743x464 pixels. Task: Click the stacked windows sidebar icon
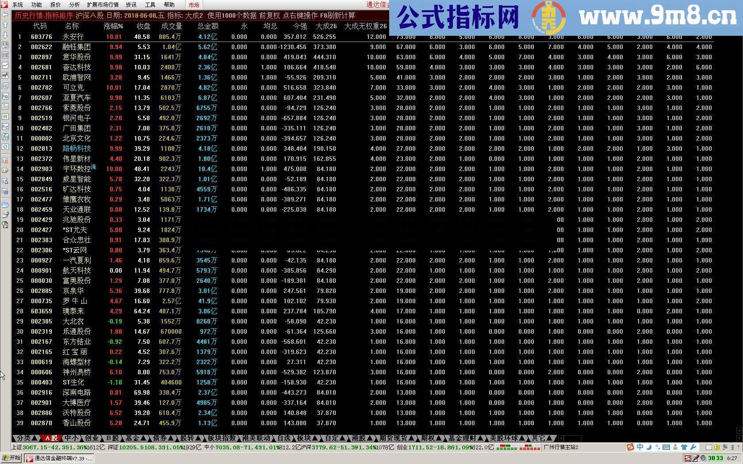coord(5,86)
